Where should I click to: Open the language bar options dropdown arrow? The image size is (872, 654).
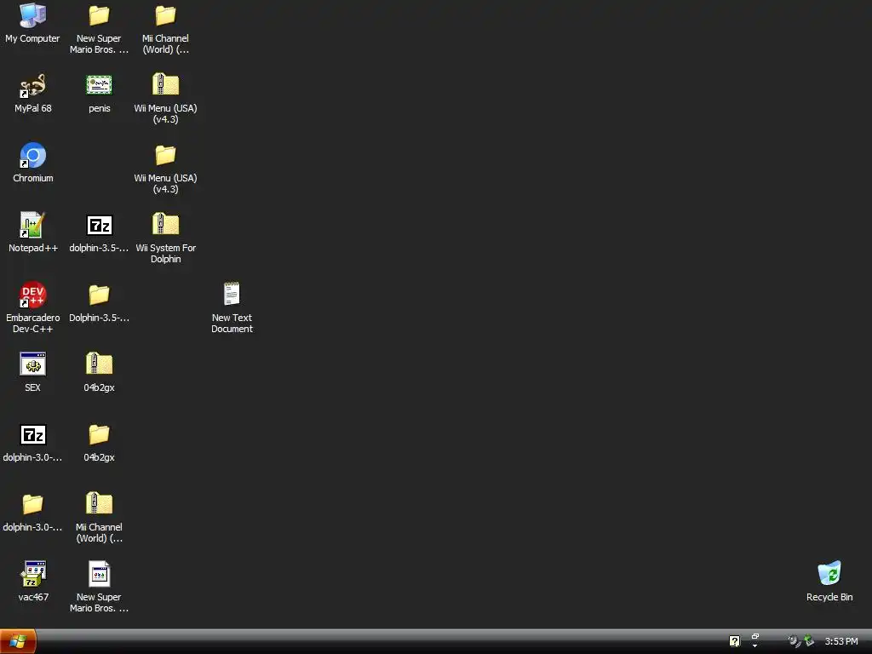(755, 646)
